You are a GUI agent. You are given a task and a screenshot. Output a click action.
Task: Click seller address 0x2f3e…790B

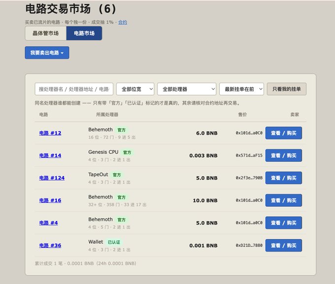(x=249, y=178)
